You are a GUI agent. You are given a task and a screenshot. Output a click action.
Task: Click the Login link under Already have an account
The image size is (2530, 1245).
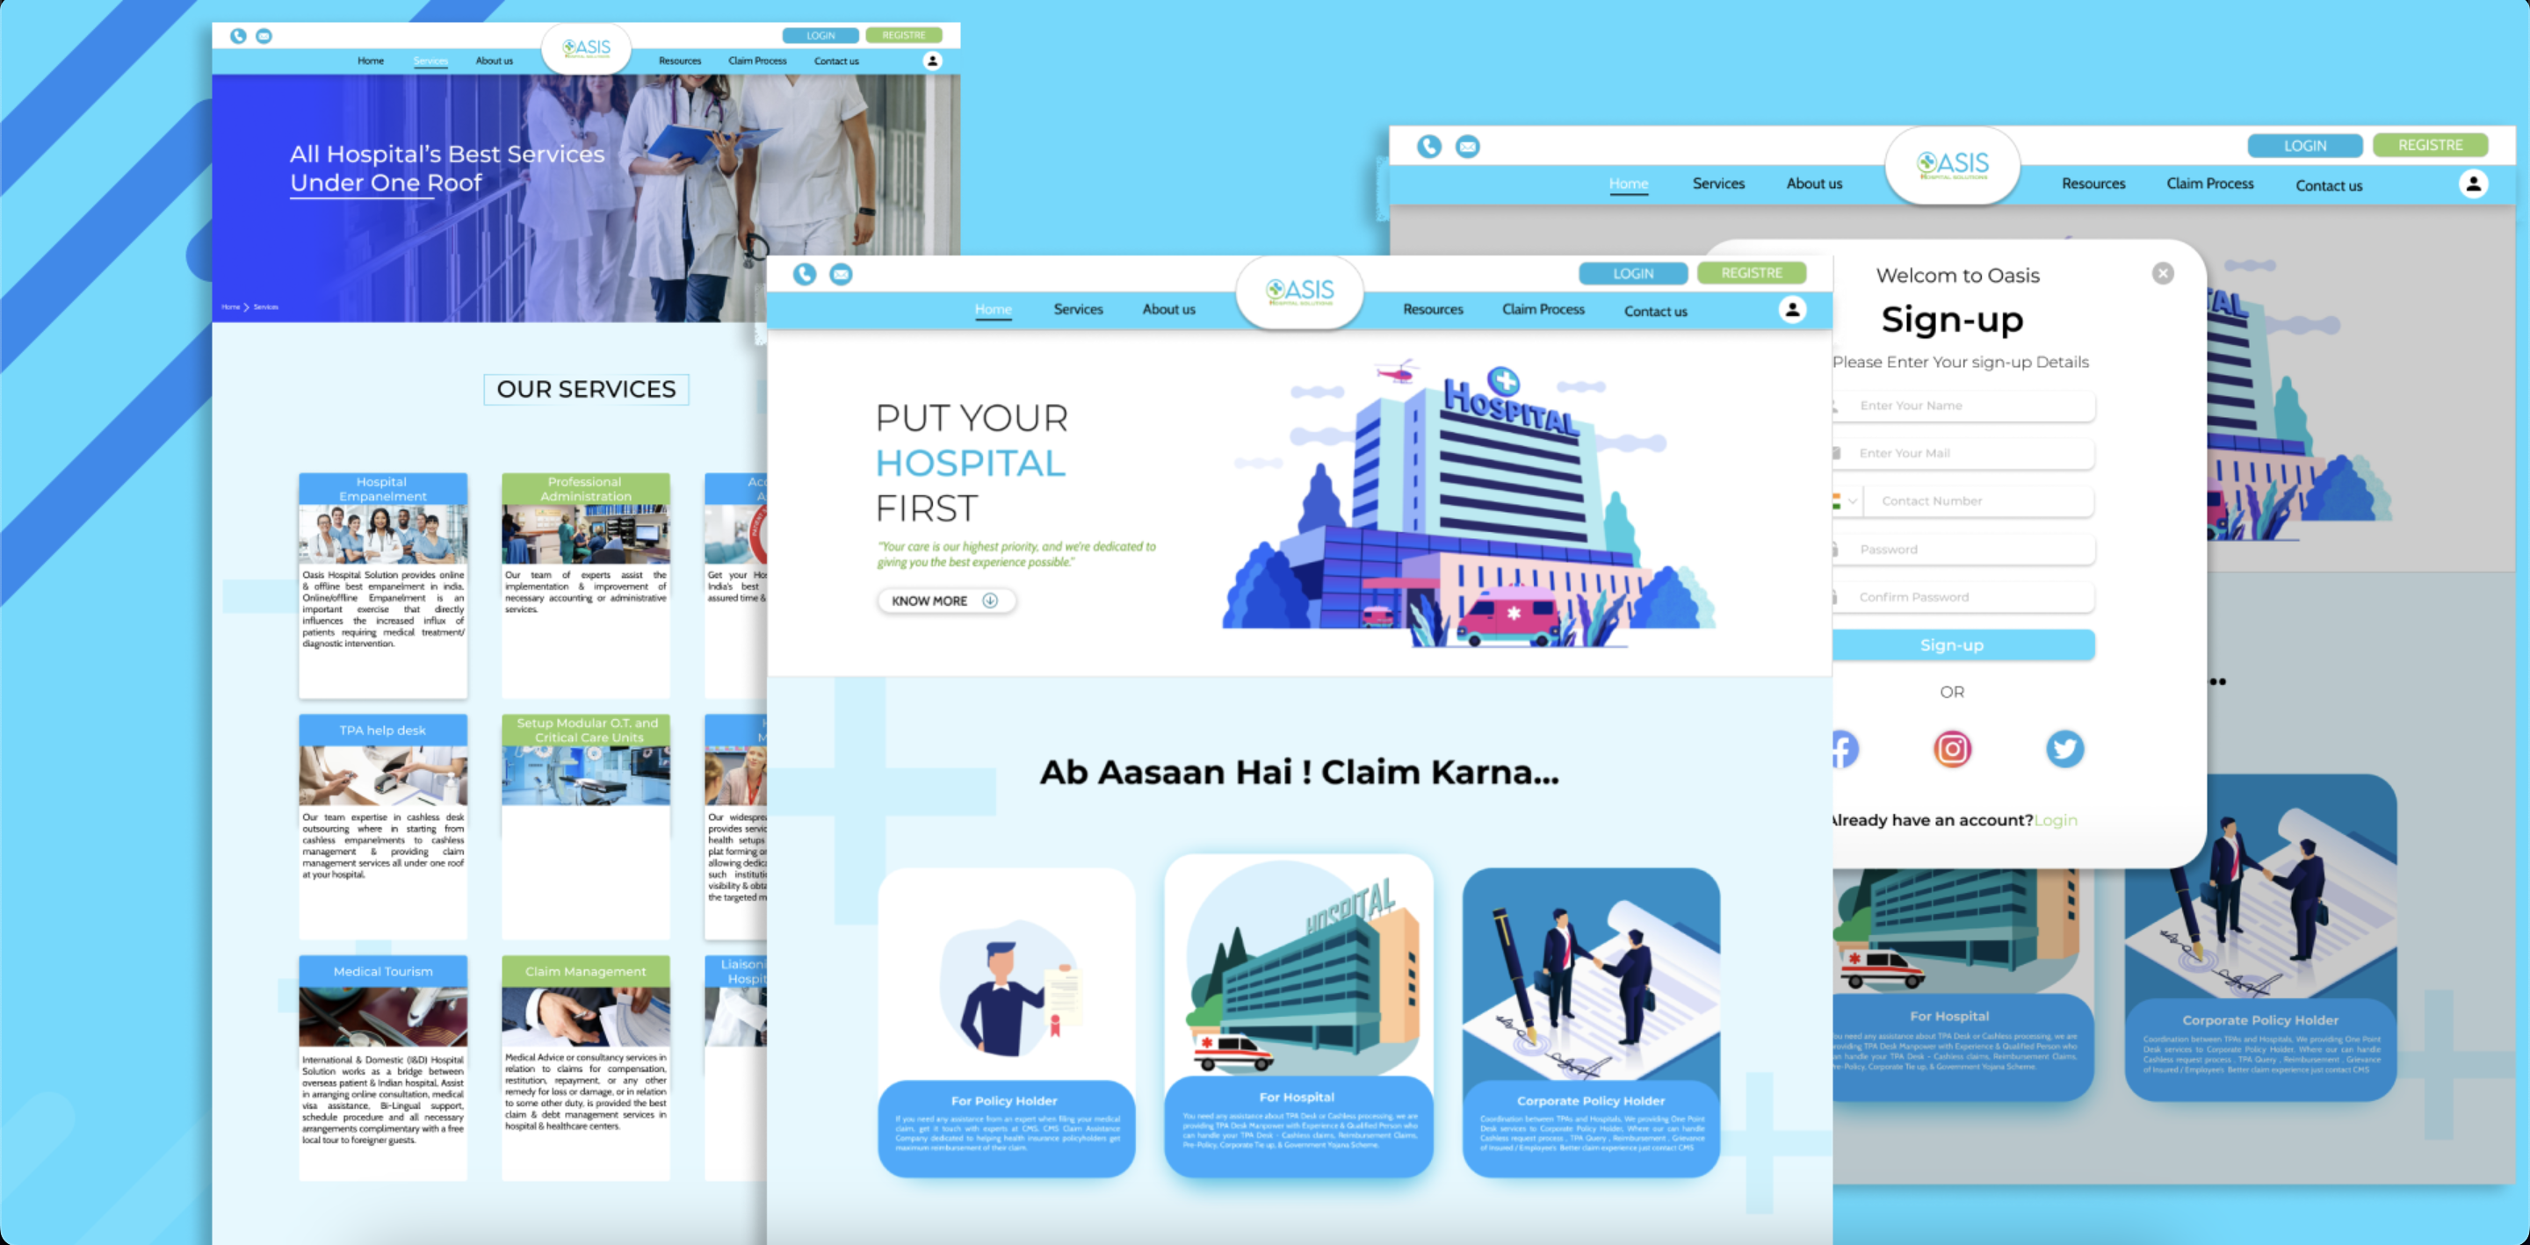2056,820
